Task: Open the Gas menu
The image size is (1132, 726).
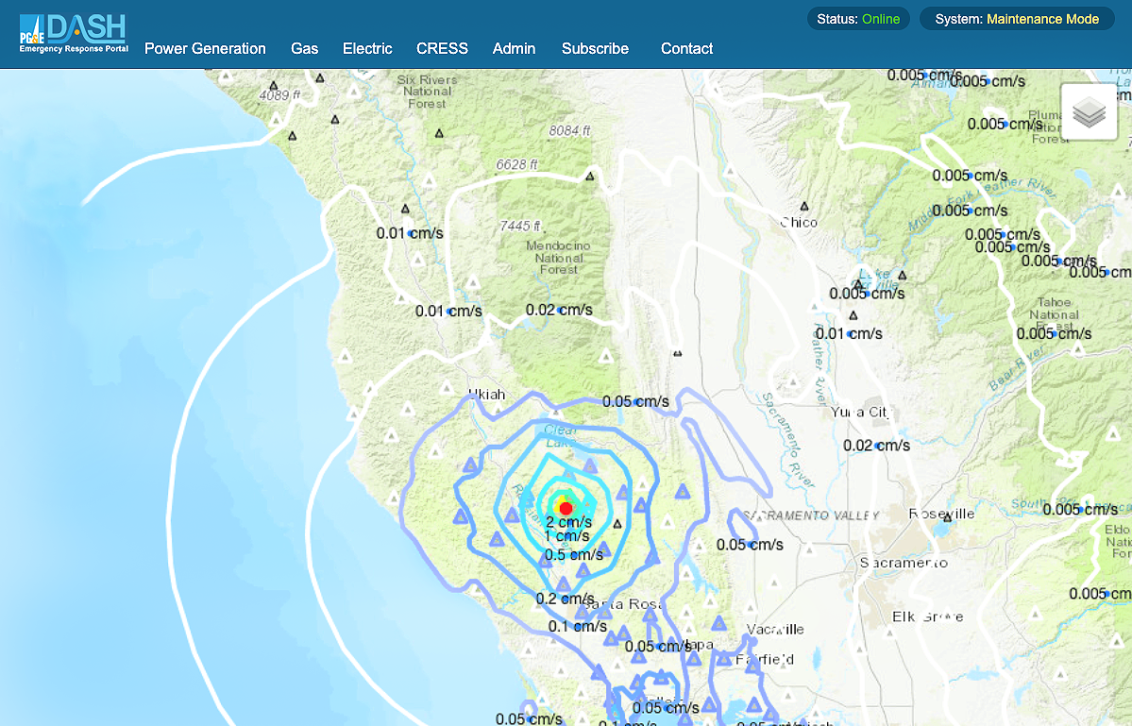Action: [305, 48]
